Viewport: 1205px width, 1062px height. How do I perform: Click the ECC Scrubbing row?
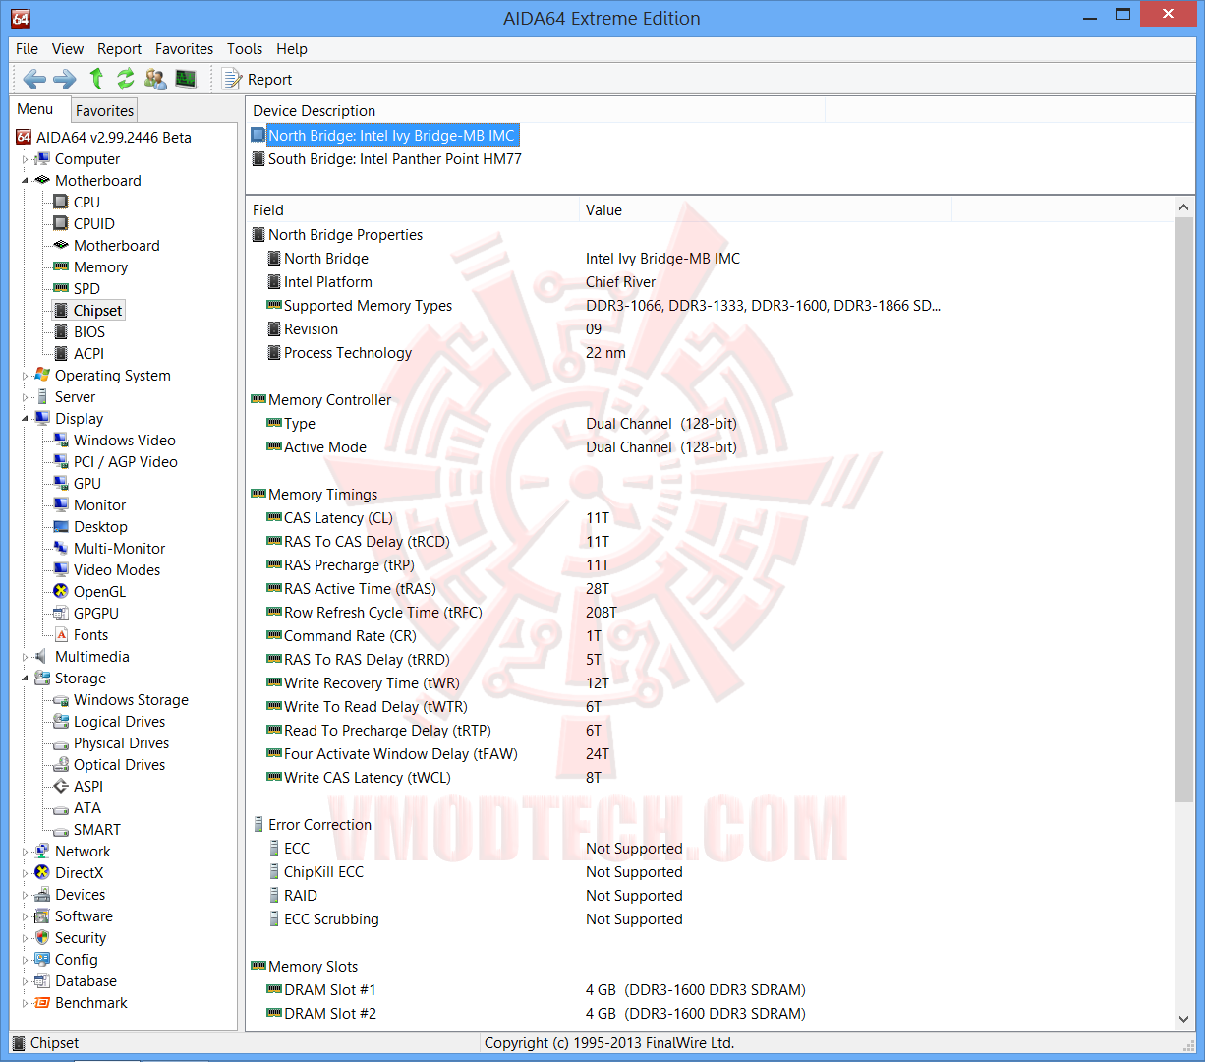pyautogui.click(x=710, y=919)
